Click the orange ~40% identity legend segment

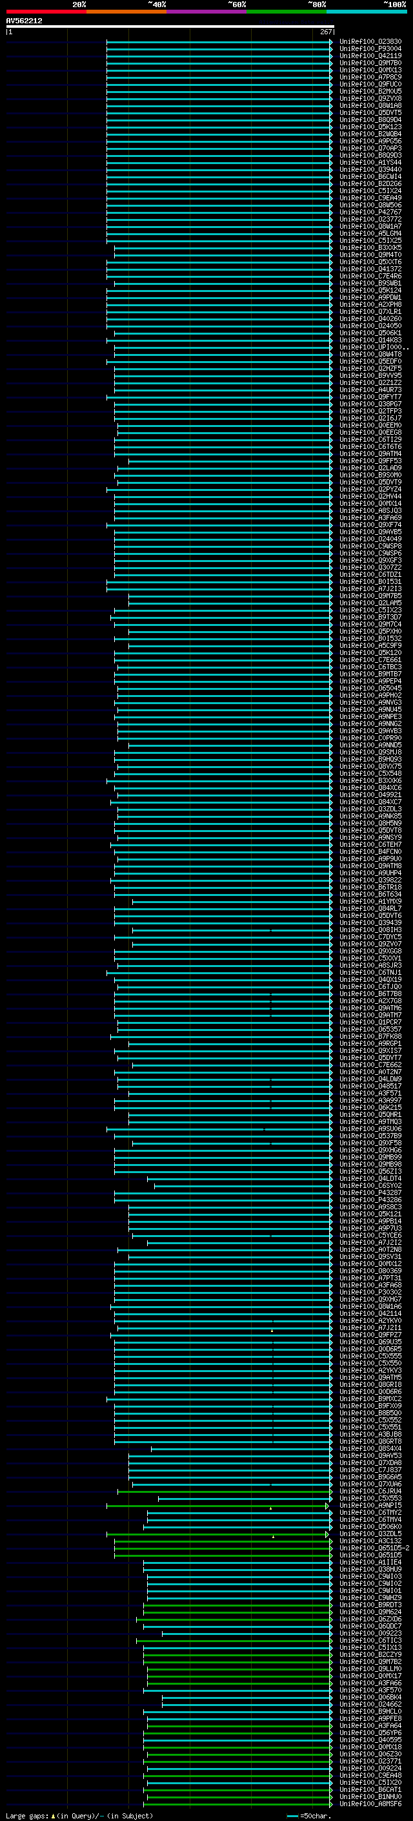pos(126,12)
